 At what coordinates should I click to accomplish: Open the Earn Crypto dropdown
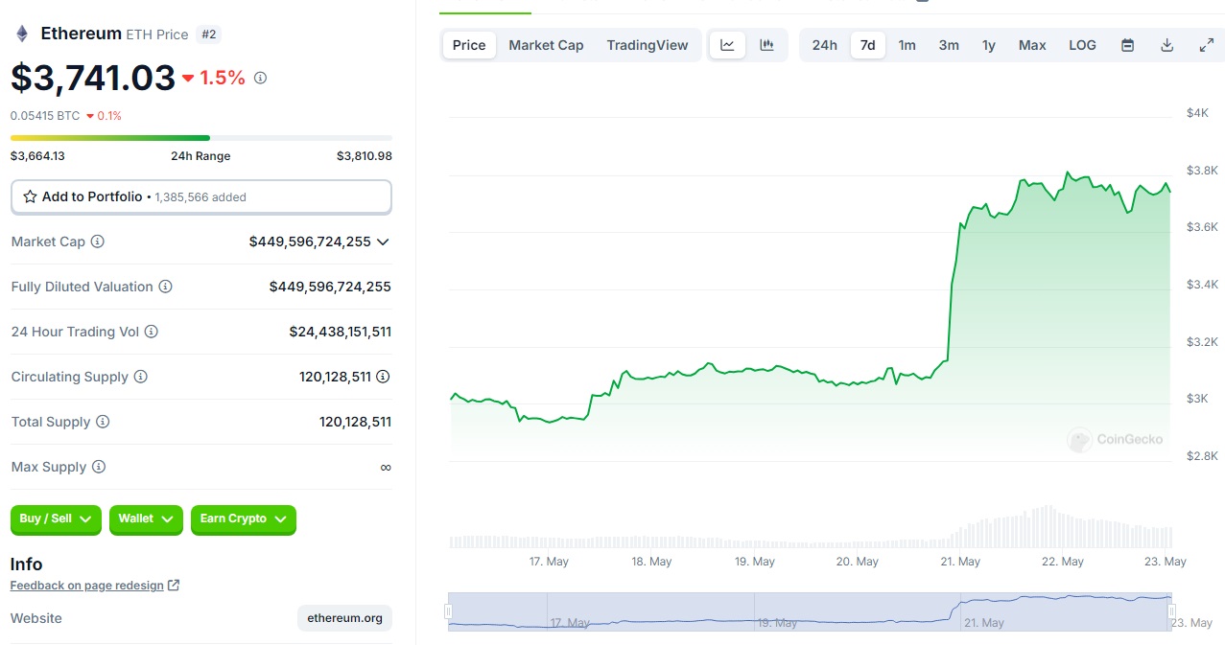coord(244,519)
